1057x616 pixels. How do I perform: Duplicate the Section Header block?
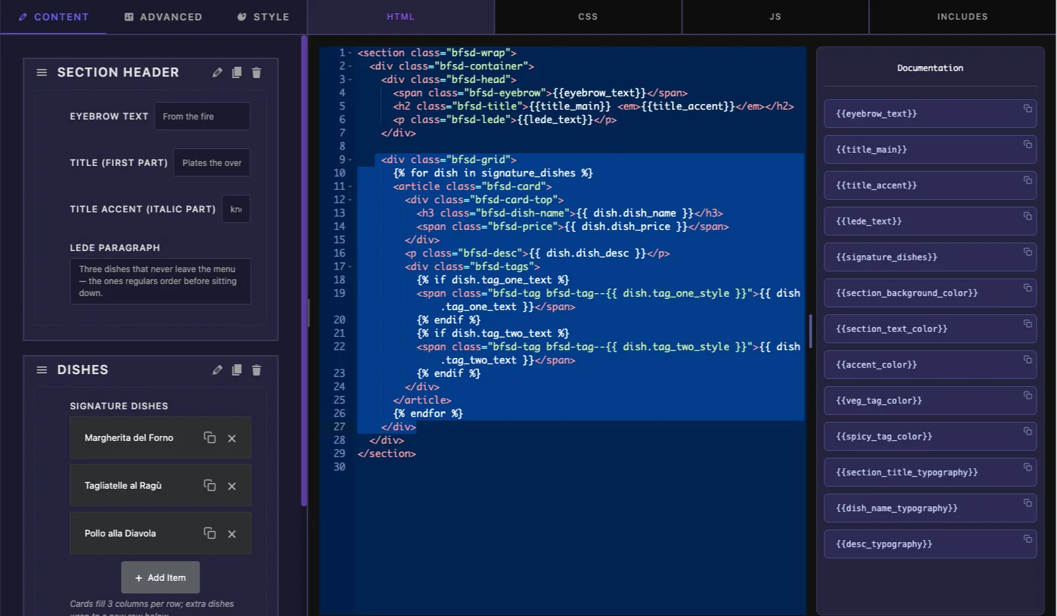click(x=237, y=72)
